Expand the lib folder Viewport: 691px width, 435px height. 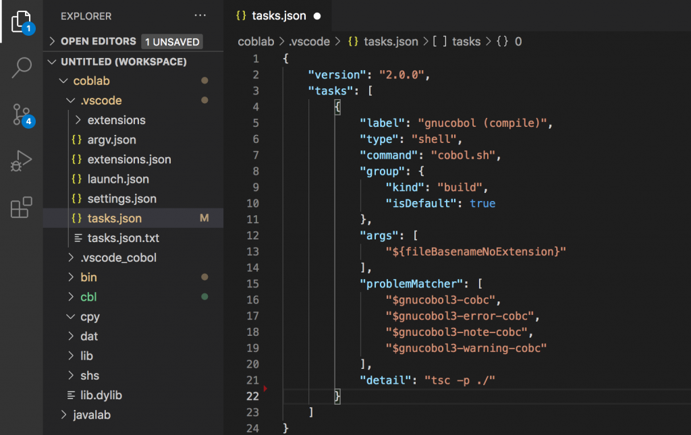pos(71,355)
